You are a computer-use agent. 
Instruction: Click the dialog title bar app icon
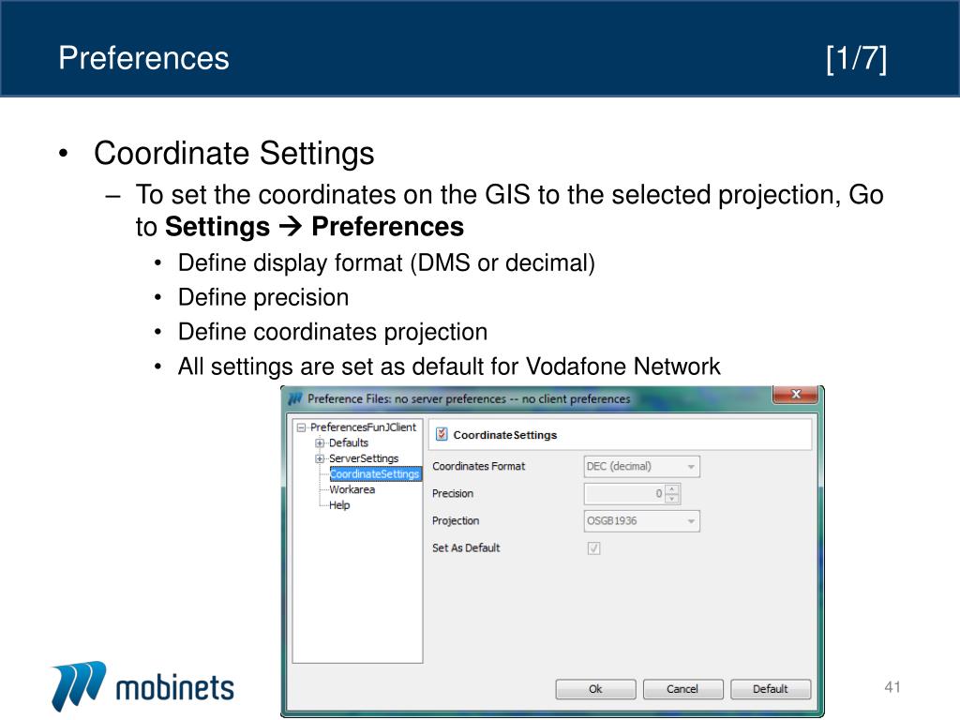click(295, 398)
